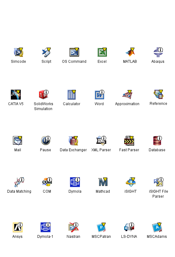Screen dimensions: 175x257
Task: Open the Abaqus component
Action: pos(158,52)
